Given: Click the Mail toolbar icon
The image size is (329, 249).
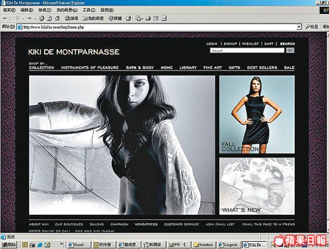Looking at the screenshot, I should 138,18.
